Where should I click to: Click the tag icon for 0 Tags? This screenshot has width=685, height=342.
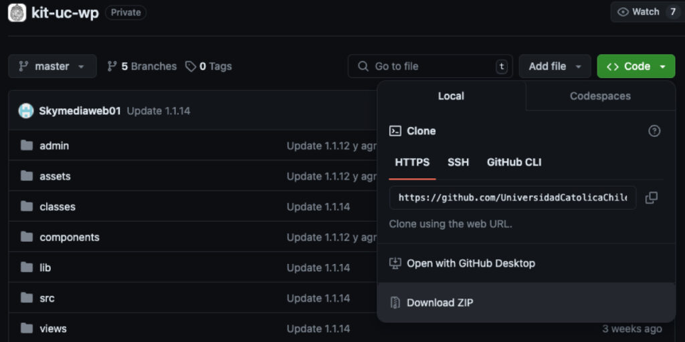[191, 66]
